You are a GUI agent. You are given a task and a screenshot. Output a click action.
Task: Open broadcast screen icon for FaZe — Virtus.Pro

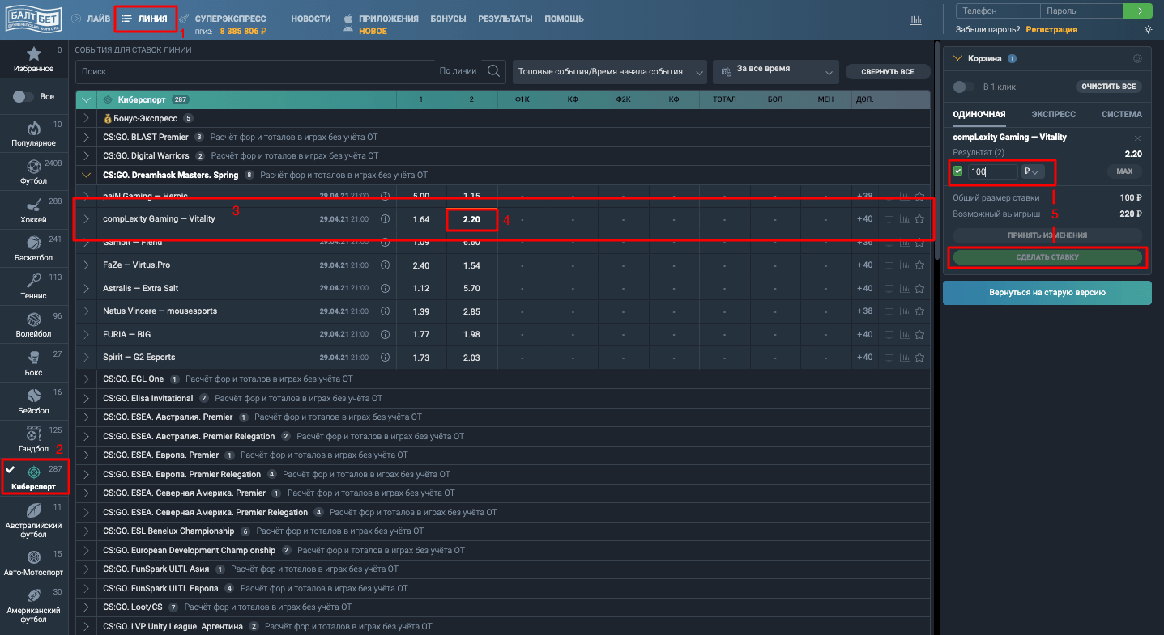[x=889, y=265]
